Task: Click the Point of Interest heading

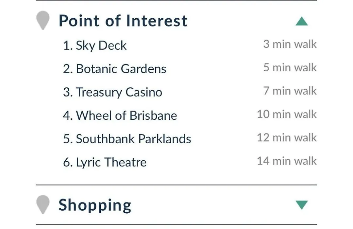Action: point(123,21)
